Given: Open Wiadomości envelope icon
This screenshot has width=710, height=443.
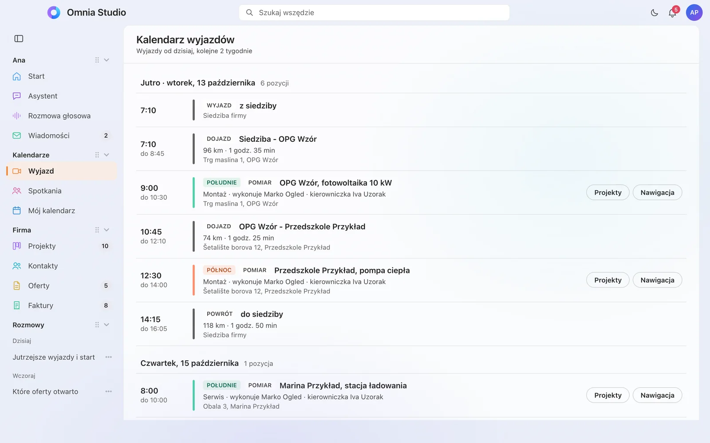Looking at the screenshot, I should click(x=17, y=136).
